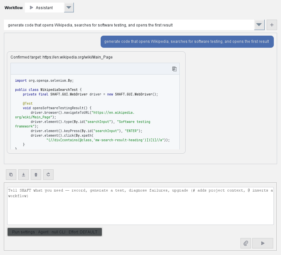Insert the generated code snippet icon
The image size is (281, 255).
pyautogui.click(x=174, y=69)
